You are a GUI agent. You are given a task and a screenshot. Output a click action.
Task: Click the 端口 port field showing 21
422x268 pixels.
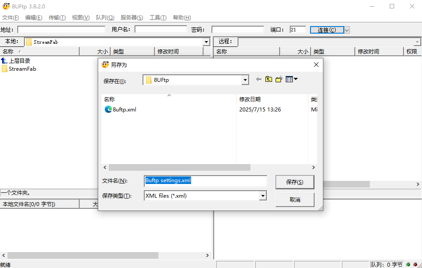tap(298, 29)
